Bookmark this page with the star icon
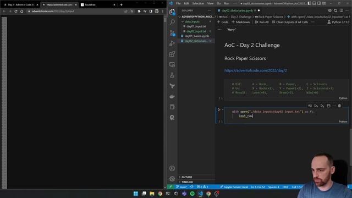The image size is (352, 198). click(x=132, y=11)
